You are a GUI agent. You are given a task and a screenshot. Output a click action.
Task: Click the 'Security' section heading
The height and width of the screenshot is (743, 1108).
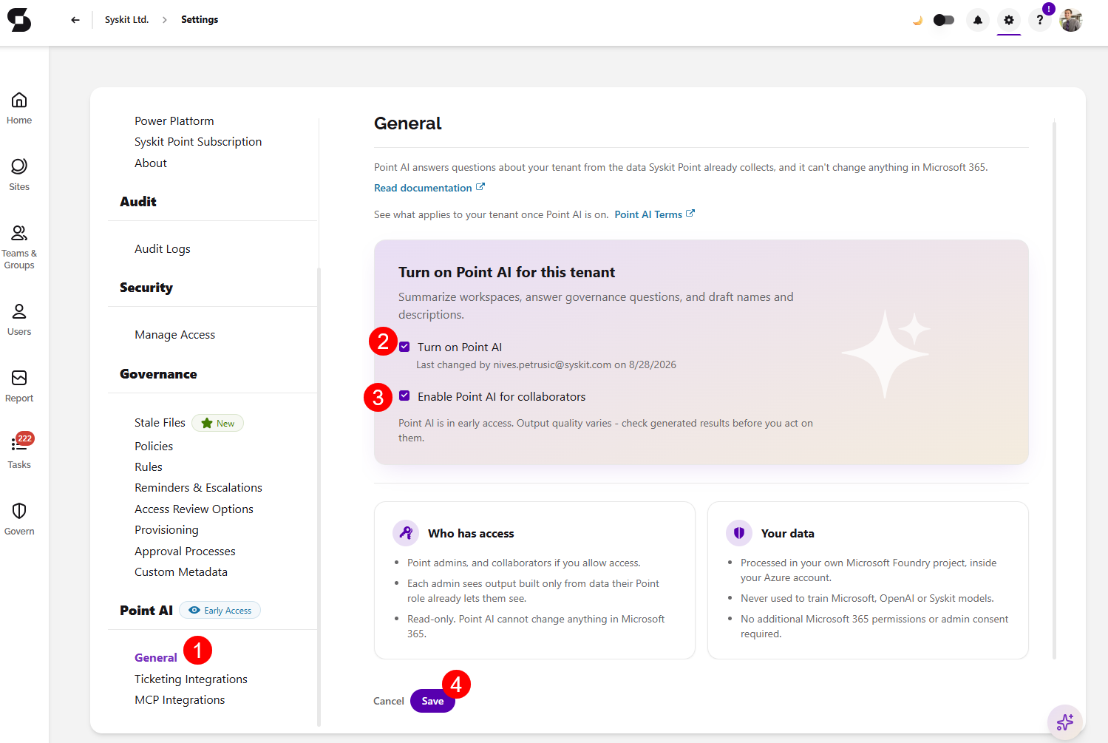pos(146,288)
